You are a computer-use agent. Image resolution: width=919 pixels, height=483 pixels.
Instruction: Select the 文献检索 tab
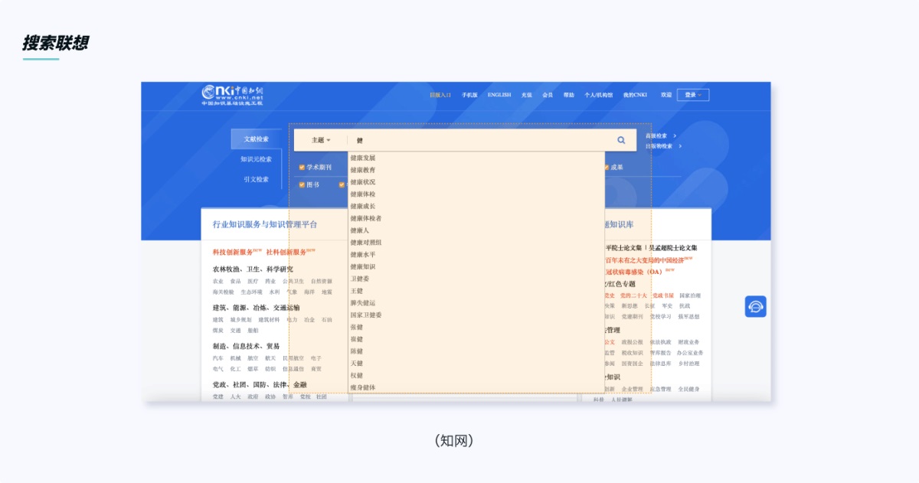coord(257,139)
